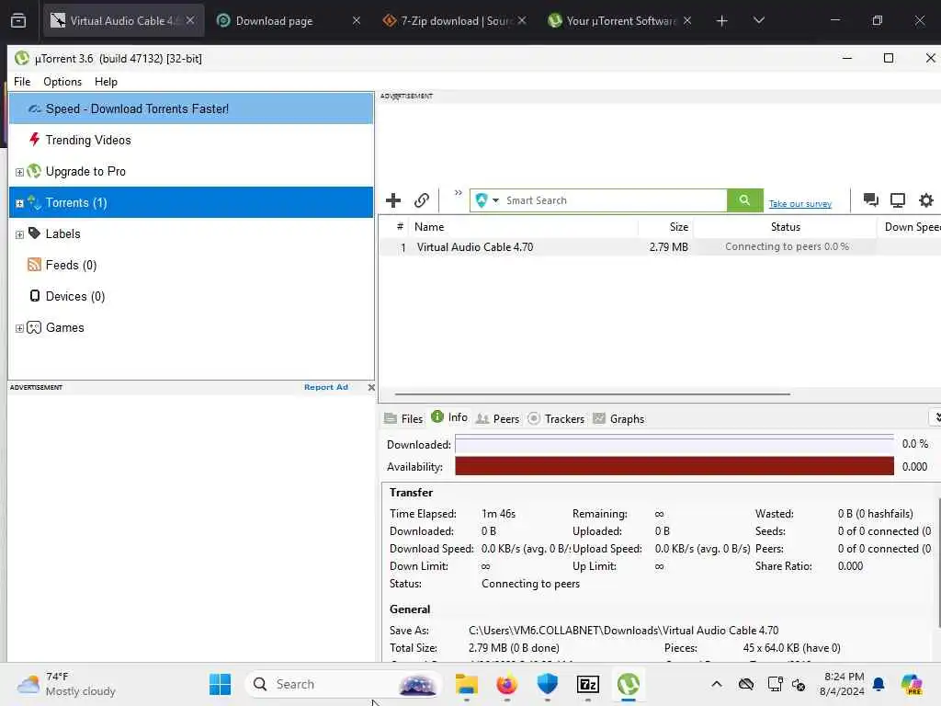
Task: Click the Upgrade to Pro uTorrent icon
Action: click(x=34, y=171)
